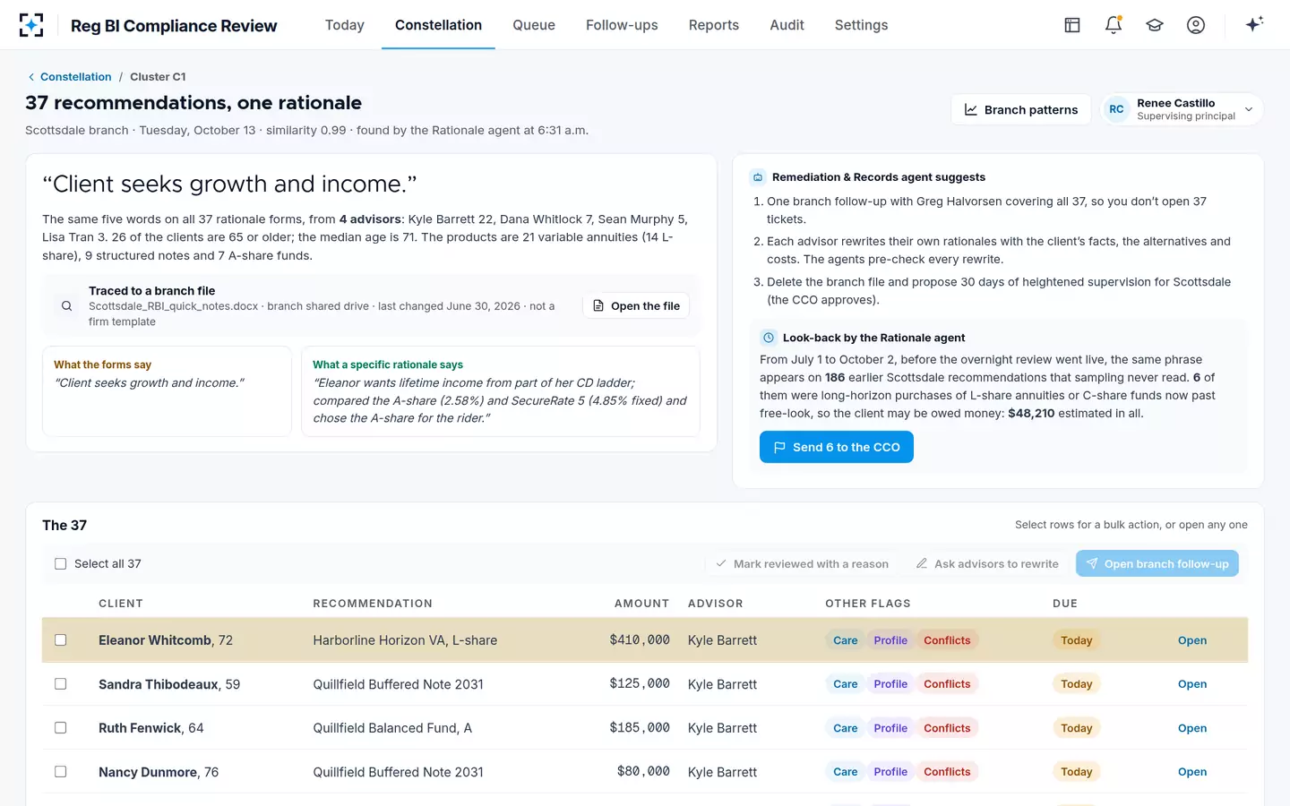The height and width of the screenshot is (806, 1290).
Task: Open the Follow-ups tab
Action: (622, 25)
